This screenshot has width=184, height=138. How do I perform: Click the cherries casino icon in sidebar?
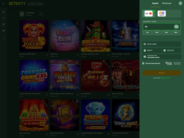(4, 12)
